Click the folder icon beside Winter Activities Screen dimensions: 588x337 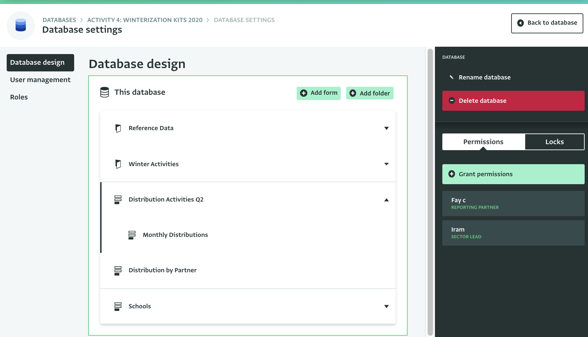pos(118,164)
